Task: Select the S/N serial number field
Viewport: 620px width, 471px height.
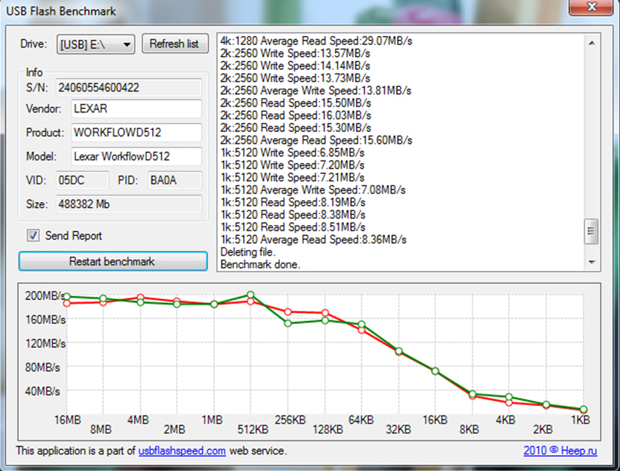Action: tap(129, 88)
